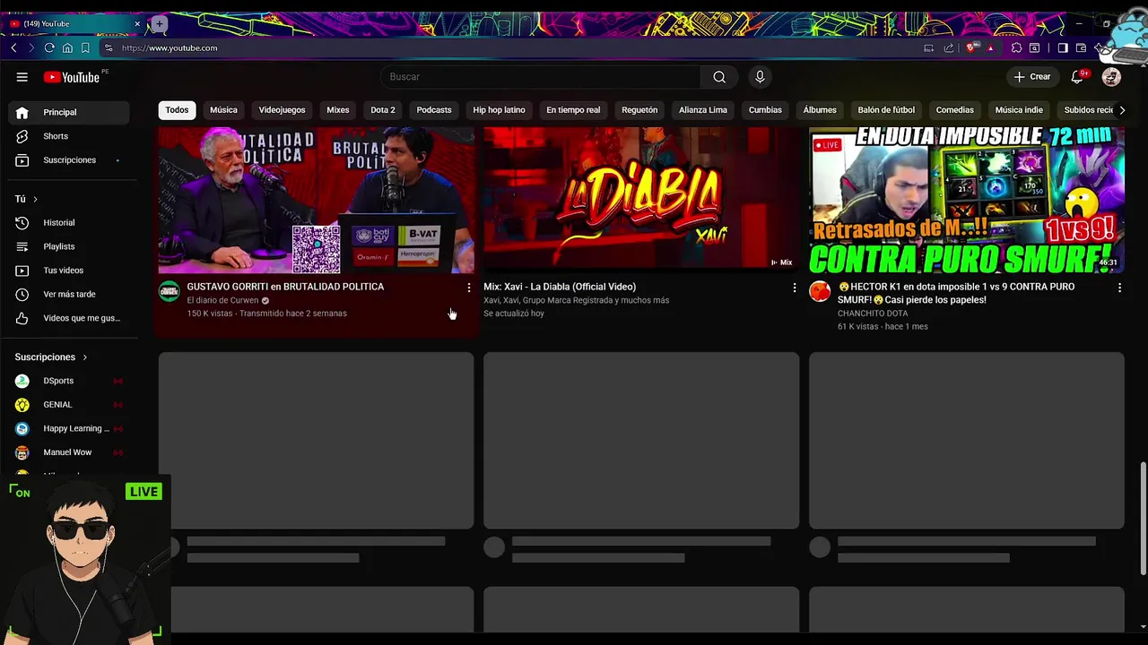The height and width of the screenshot is (645, 1148).
Task: Share this page from address bar
Action: click(949, 47)
